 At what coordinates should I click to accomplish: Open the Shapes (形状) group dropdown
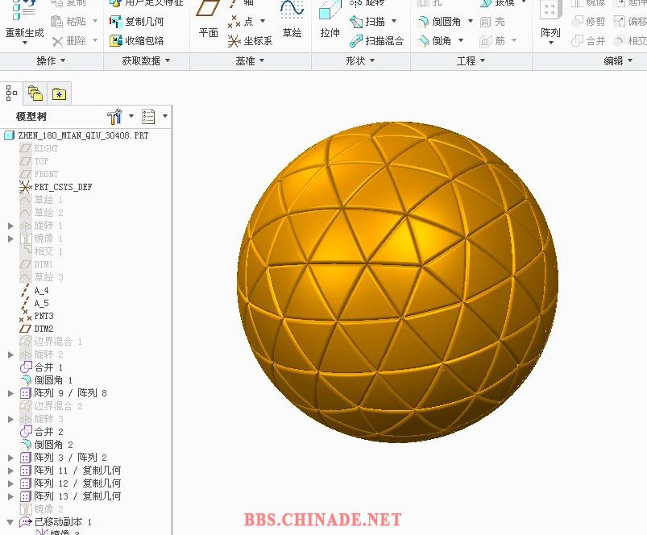(x=360, y=61)
